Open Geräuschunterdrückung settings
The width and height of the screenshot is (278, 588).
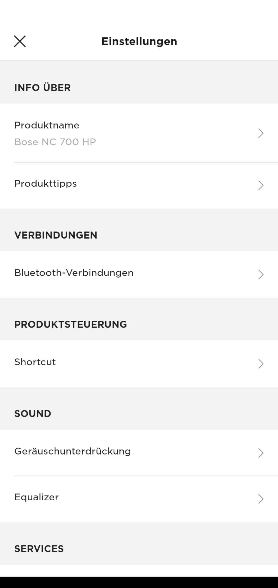[72, 451]
